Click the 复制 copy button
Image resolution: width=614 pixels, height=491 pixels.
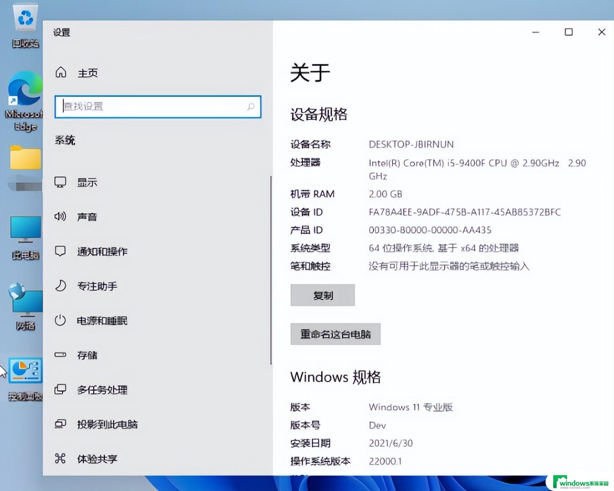(x=323, y=295)
